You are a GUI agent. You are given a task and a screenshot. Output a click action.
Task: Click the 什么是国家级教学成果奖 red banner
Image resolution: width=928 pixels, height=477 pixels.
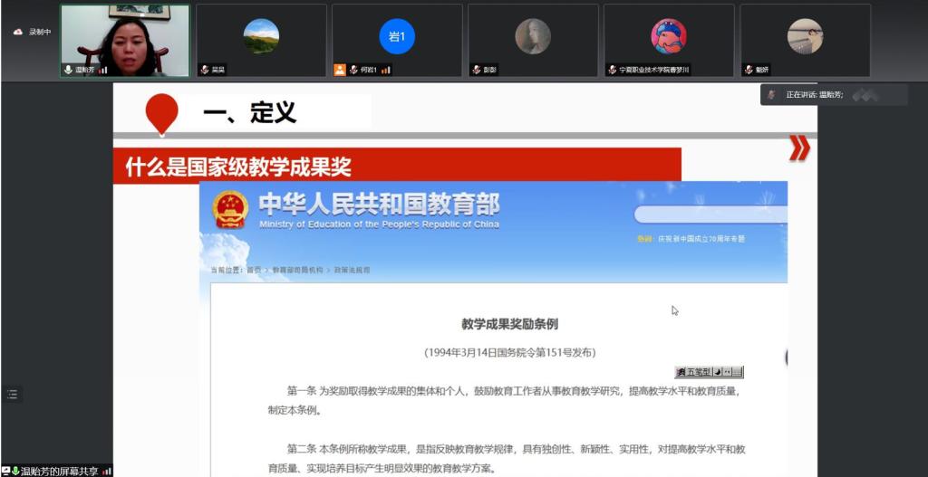click(x=397, y=167)
